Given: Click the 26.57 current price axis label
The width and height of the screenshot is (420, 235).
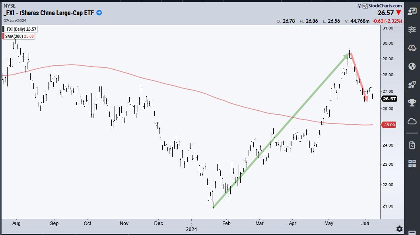Looking at the screenshot, I should point(388,99).
